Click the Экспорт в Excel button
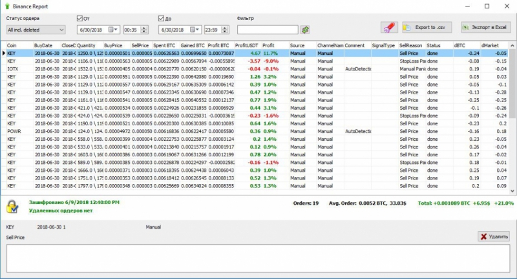The width and height of the screenshot is (517, 279). pos(486,27)
